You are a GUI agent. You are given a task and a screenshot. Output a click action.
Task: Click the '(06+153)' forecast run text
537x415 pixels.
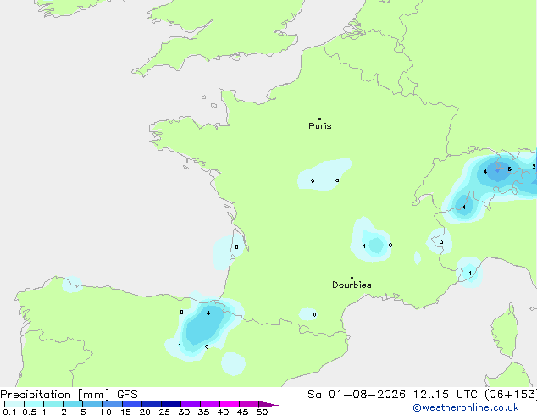point(511,395)
